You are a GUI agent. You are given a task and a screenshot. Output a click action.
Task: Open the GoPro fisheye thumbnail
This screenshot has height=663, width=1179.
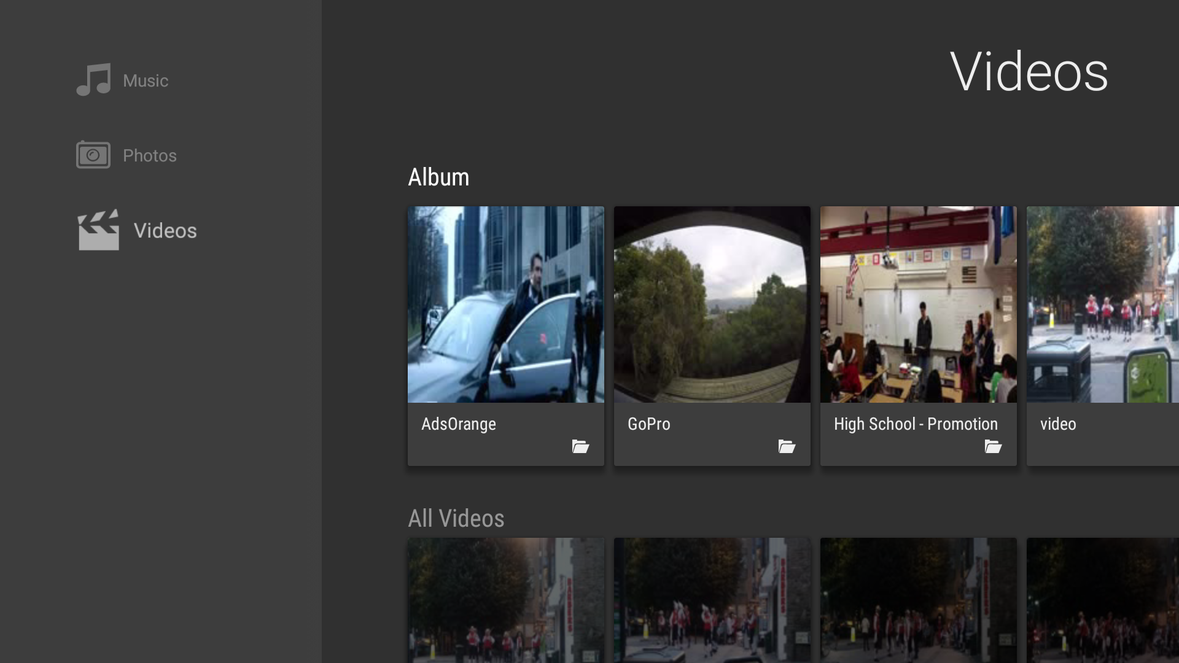coord(712,304)
